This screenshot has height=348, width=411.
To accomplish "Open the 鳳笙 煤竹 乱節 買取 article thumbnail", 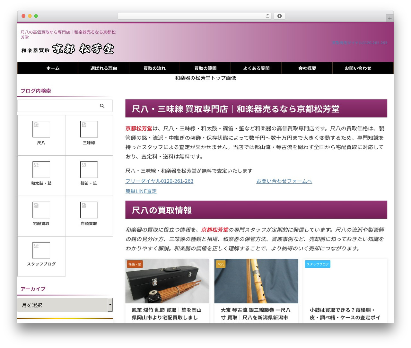I will point(167,281).
